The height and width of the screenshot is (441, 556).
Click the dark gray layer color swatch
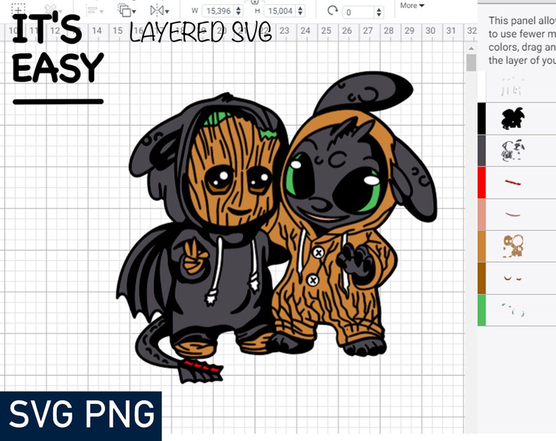(x=482, y=150)
